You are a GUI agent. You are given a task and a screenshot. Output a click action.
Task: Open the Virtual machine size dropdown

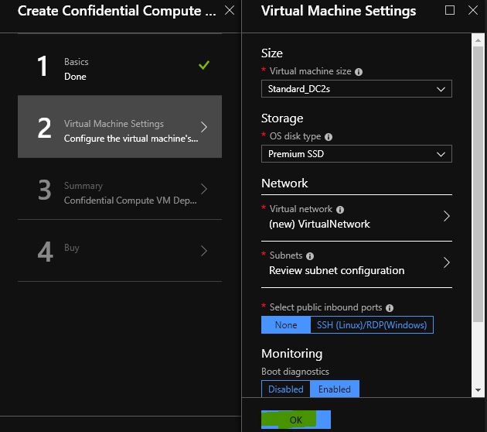(x=356, y=89)
